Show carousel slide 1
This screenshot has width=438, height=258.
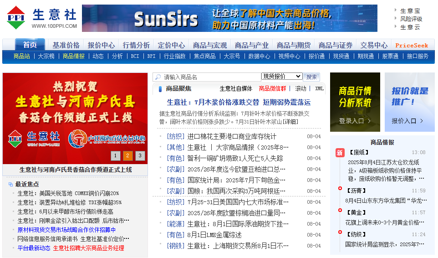tap(115, 156)
